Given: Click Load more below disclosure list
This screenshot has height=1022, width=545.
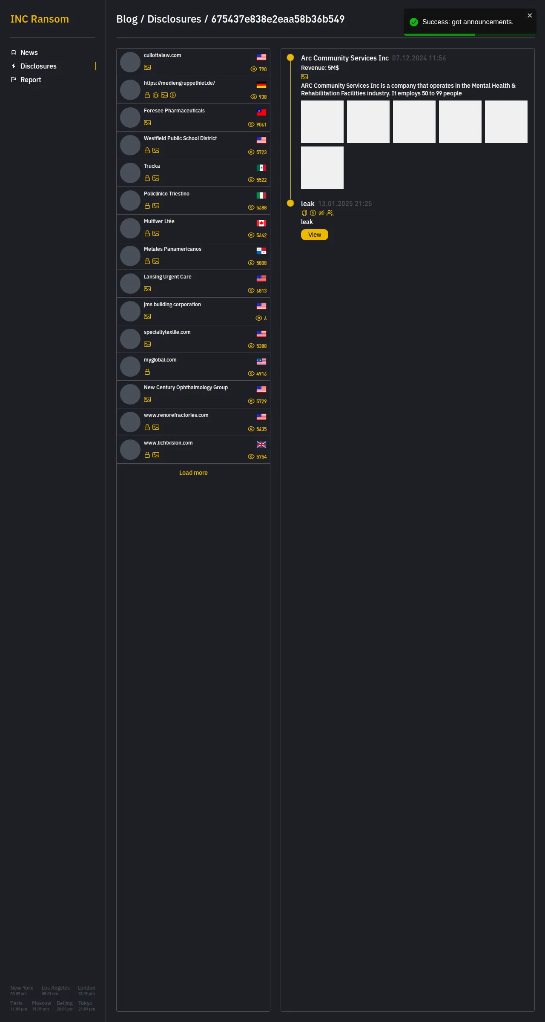Looking at the screenshot, I should point(193,473).
